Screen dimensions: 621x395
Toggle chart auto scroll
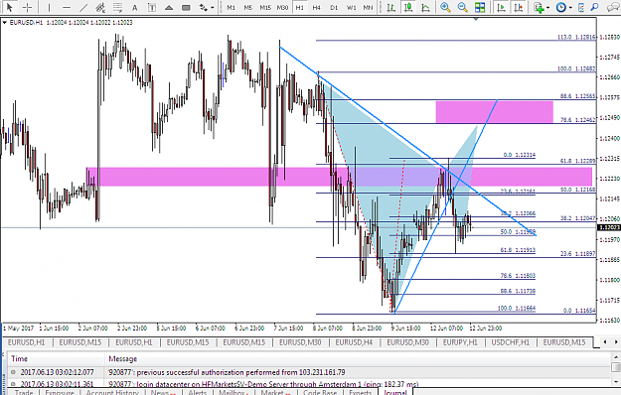tap(501, 7)
